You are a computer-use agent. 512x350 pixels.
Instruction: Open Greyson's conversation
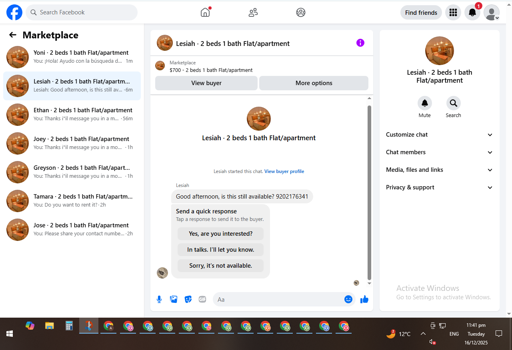[x=72, y=172]
